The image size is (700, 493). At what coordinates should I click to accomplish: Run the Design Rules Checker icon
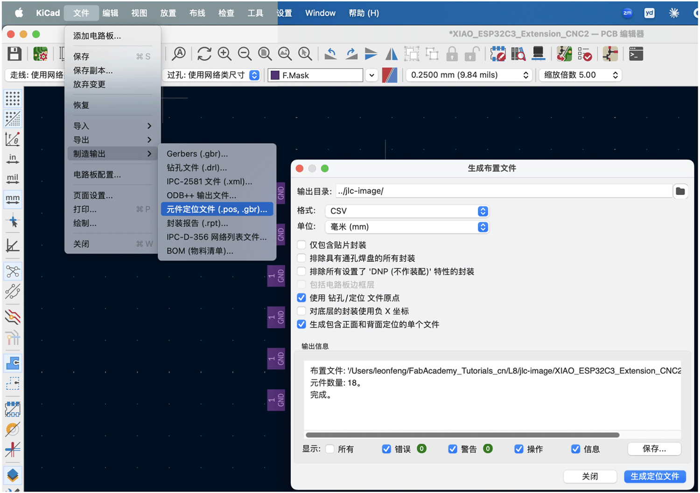coord(584,54)
